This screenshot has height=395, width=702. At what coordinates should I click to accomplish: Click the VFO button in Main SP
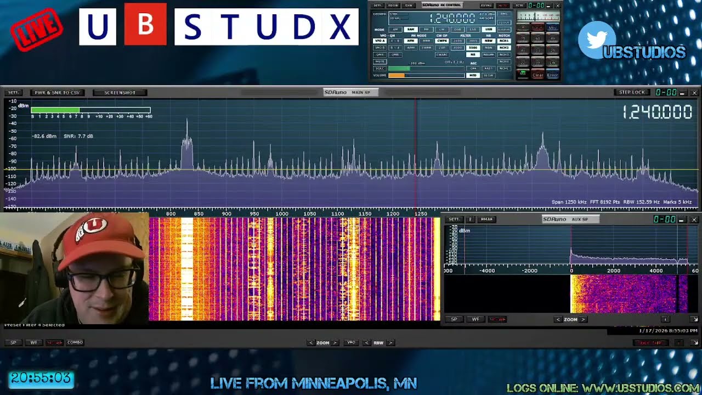[x=352, y=342]
